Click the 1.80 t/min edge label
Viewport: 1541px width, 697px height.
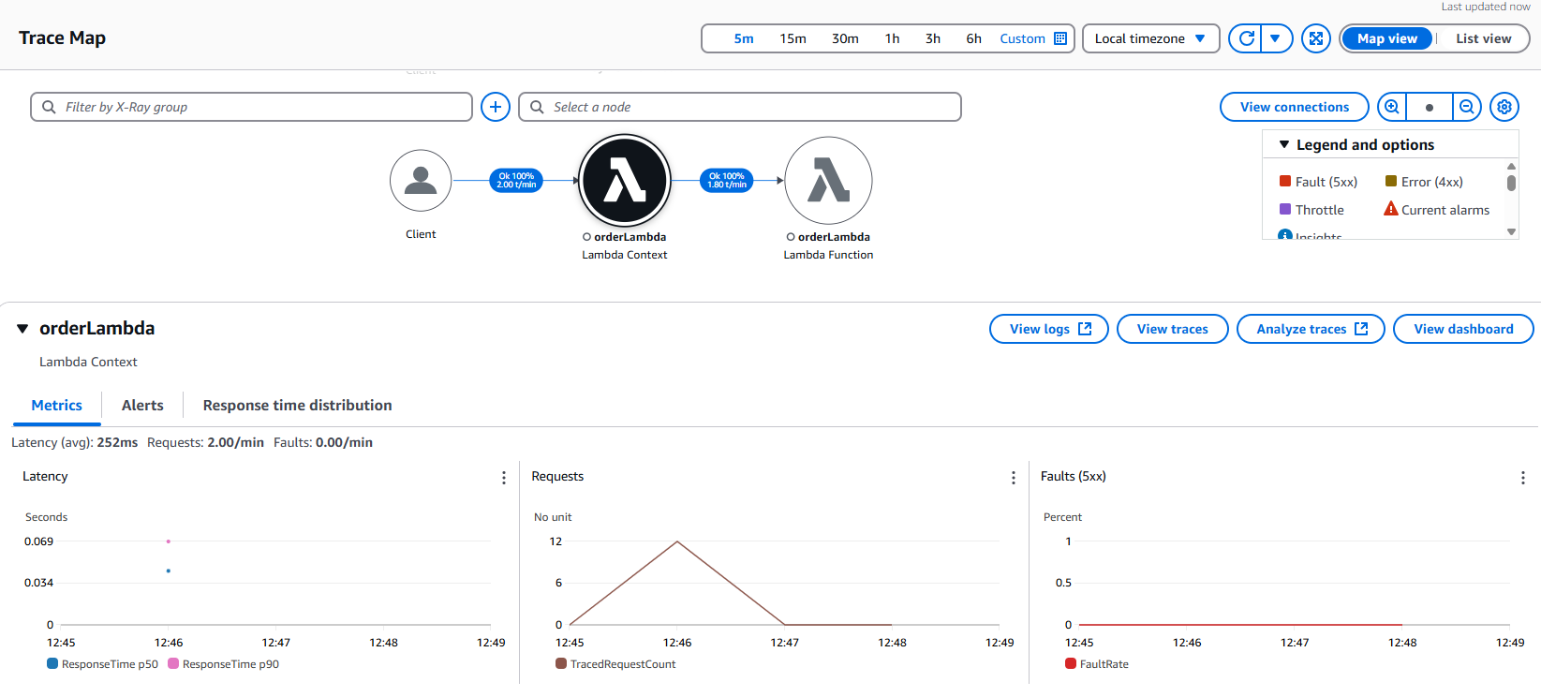727,181
